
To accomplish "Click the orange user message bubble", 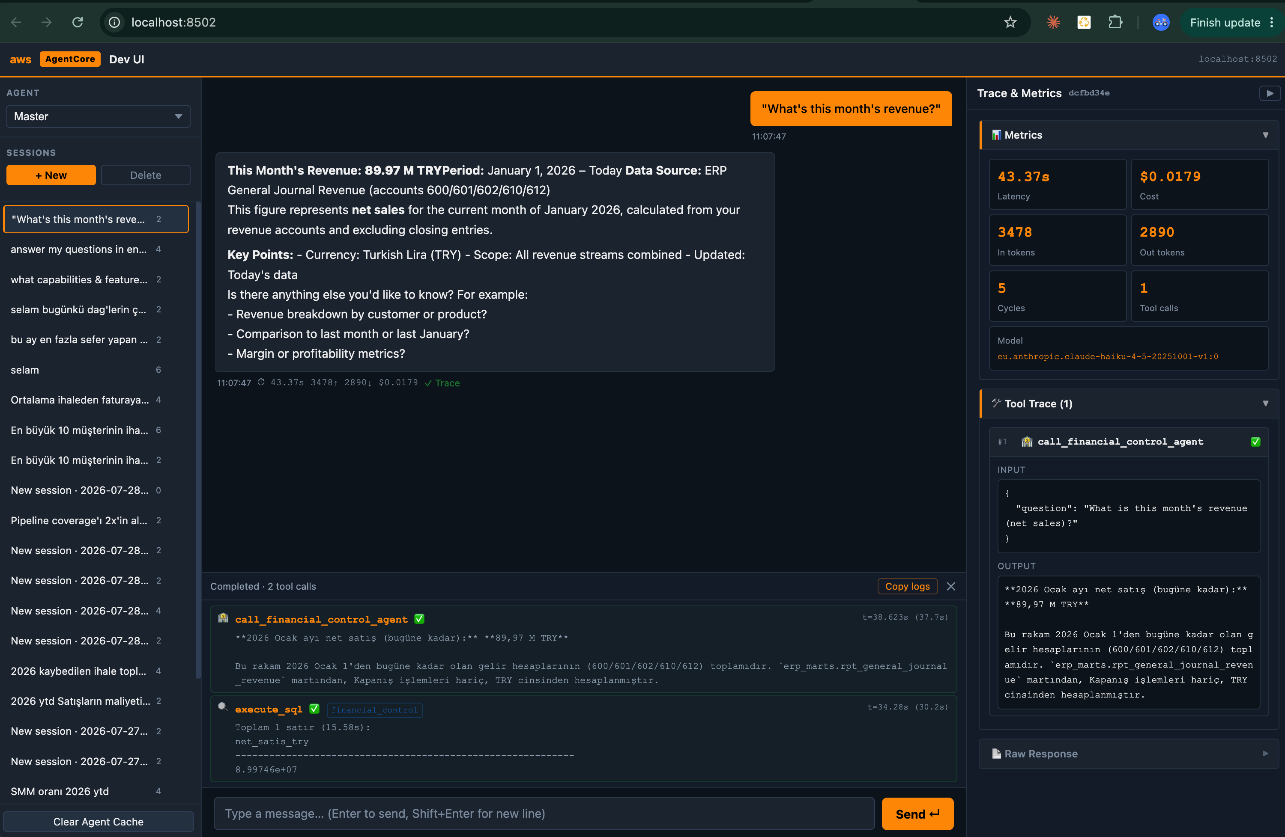I will coord(851,108).
